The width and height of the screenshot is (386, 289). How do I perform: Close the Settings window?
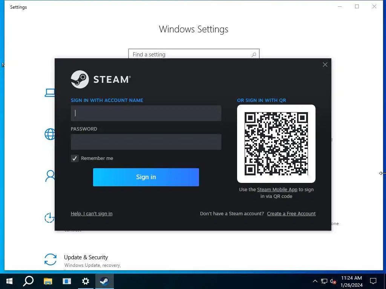(x=374, y=7)
